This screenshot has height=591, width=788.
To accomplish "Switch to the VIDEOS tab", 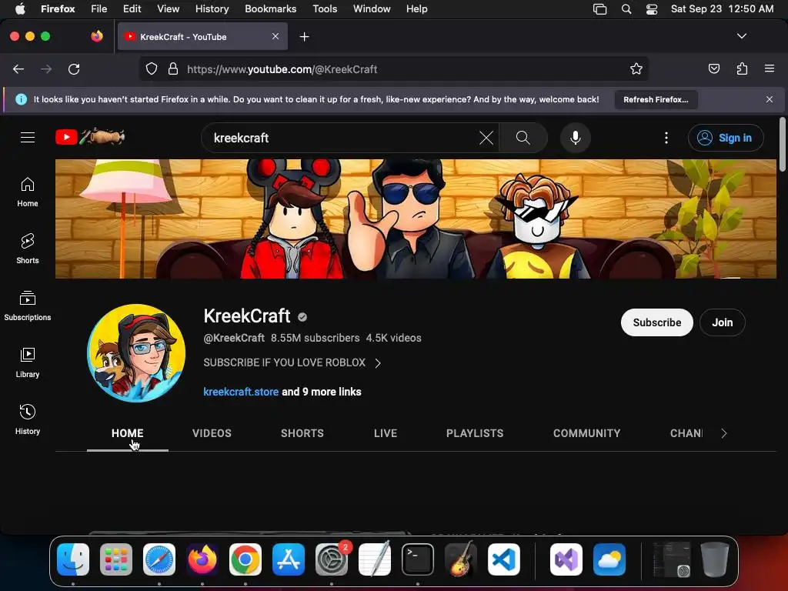I will pos(212,433).
